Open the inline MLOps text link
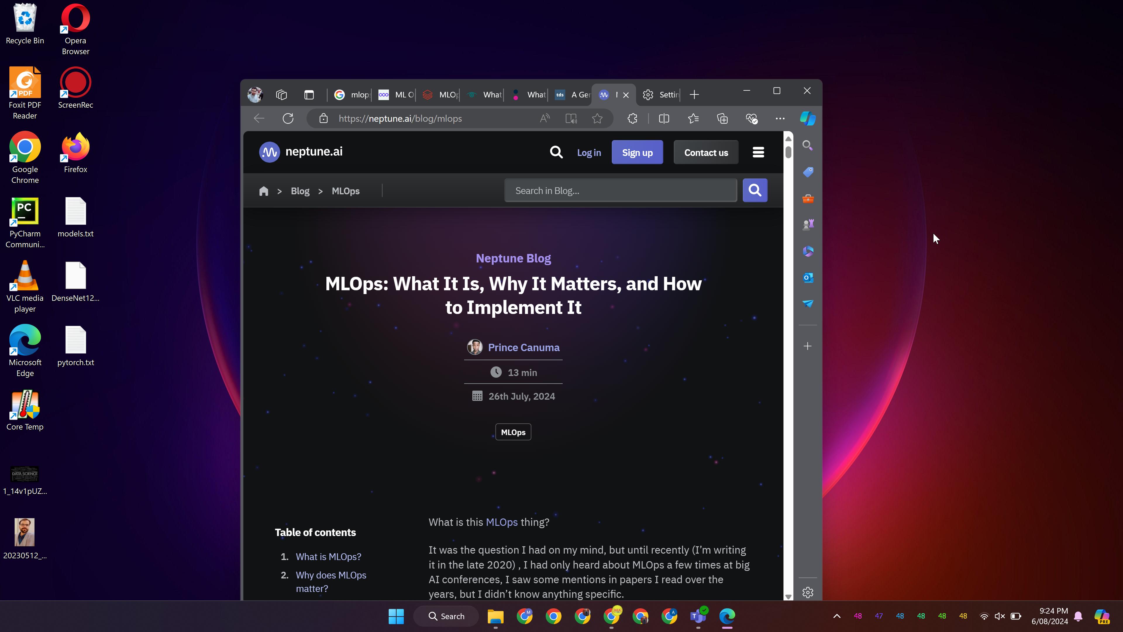Viewport: 1123px width, 632px height. 502,522
